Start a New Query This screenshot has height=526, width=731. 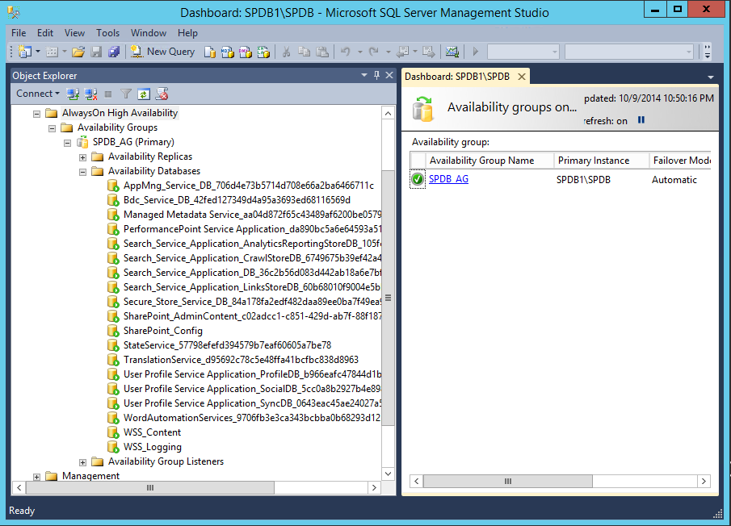point(162,52)
